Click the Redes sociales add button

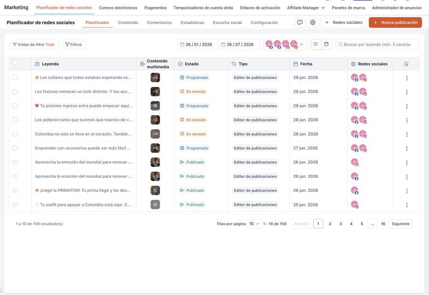343,22
